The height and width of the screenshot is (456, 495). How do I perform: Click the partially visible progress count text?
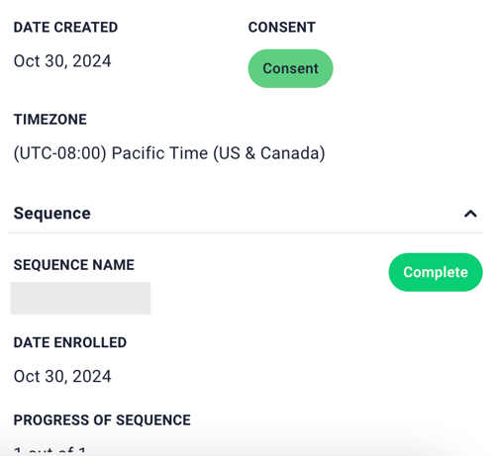[49, 451]
